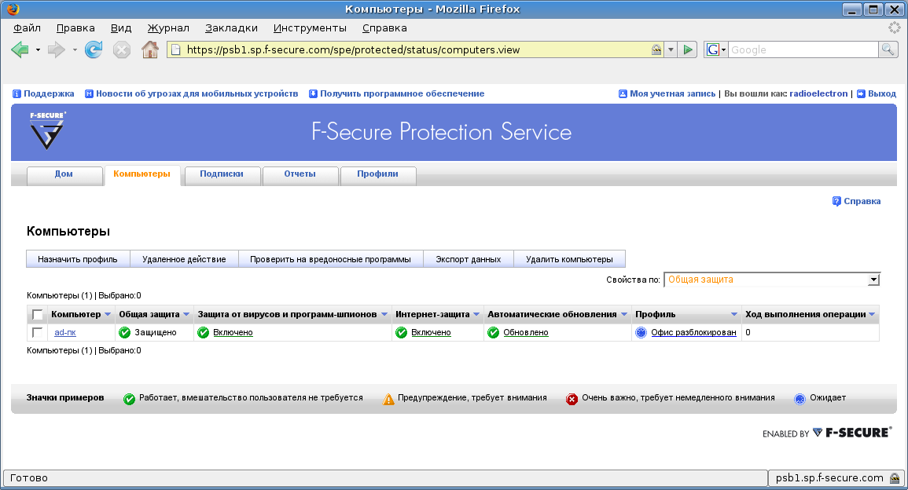Viewport: 908px width, 490px height.
Task: Open the ad-пк computer link
Action: pos(64,333)
